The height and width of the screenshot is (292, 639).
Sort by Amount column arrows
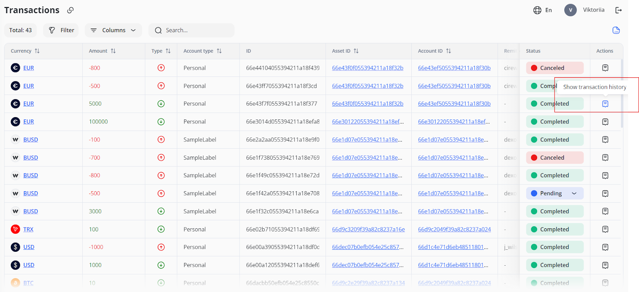113,51
